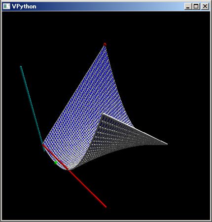Select the green sphere near the surface bottom
The width and height of the screenshot is (212, 222).
pos(56,163)
